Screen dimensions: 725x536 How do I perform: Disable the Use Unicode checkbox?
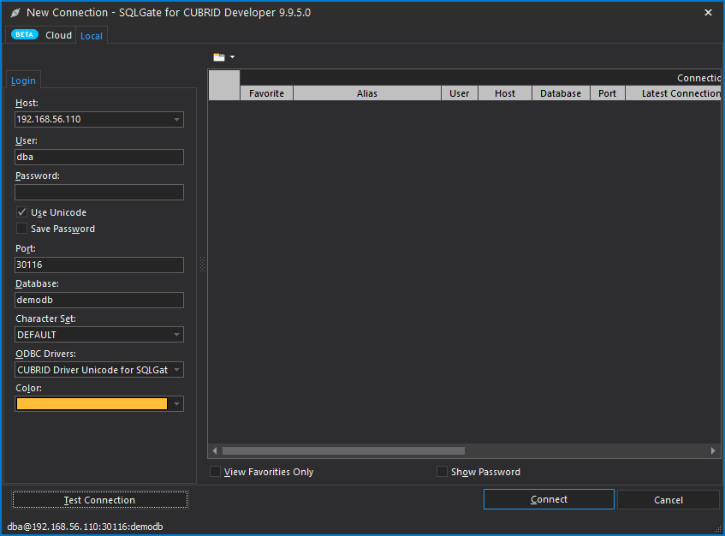pyautogui.click(x=21, y=212)
